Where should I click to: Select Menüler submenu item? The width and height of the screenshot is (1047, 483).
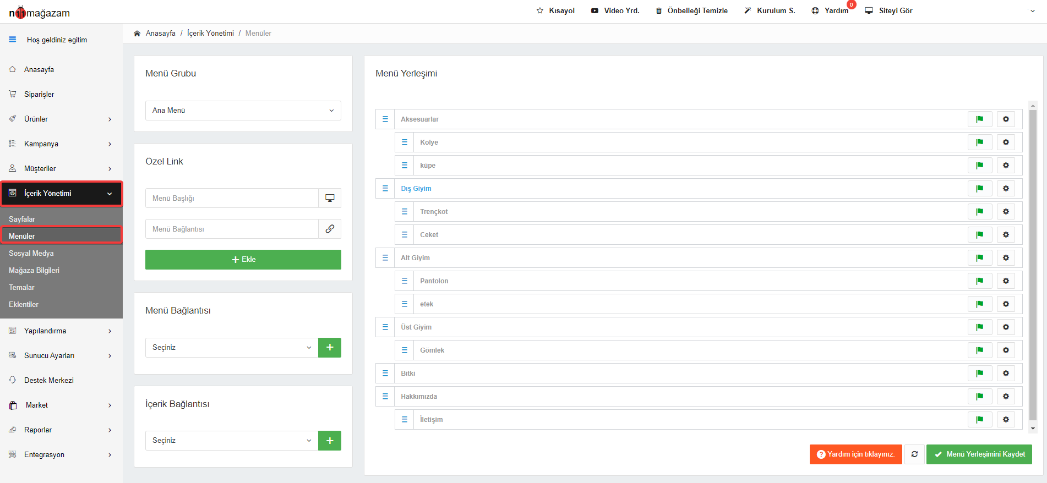tap(61, 236)
